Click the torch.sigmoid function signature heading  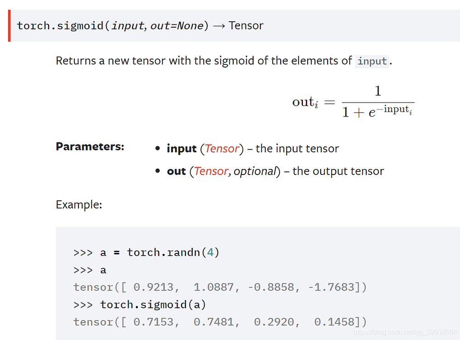[x=140, y=25]
